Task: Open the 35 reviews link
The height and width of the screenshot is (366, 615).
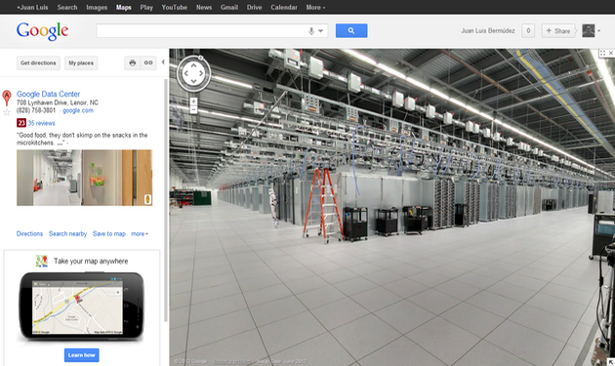Action: pos(41,123)
